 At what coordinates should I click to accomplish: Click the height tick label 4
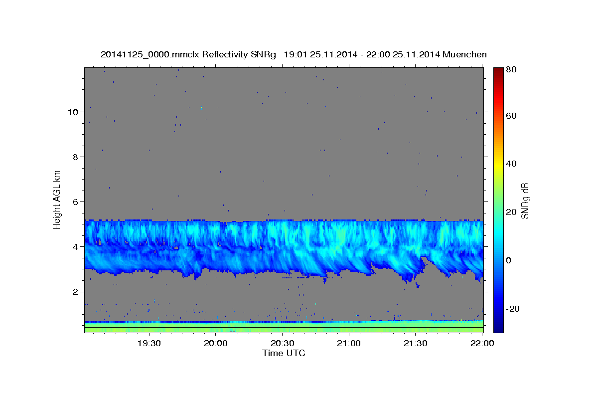[x=76, y=246]
